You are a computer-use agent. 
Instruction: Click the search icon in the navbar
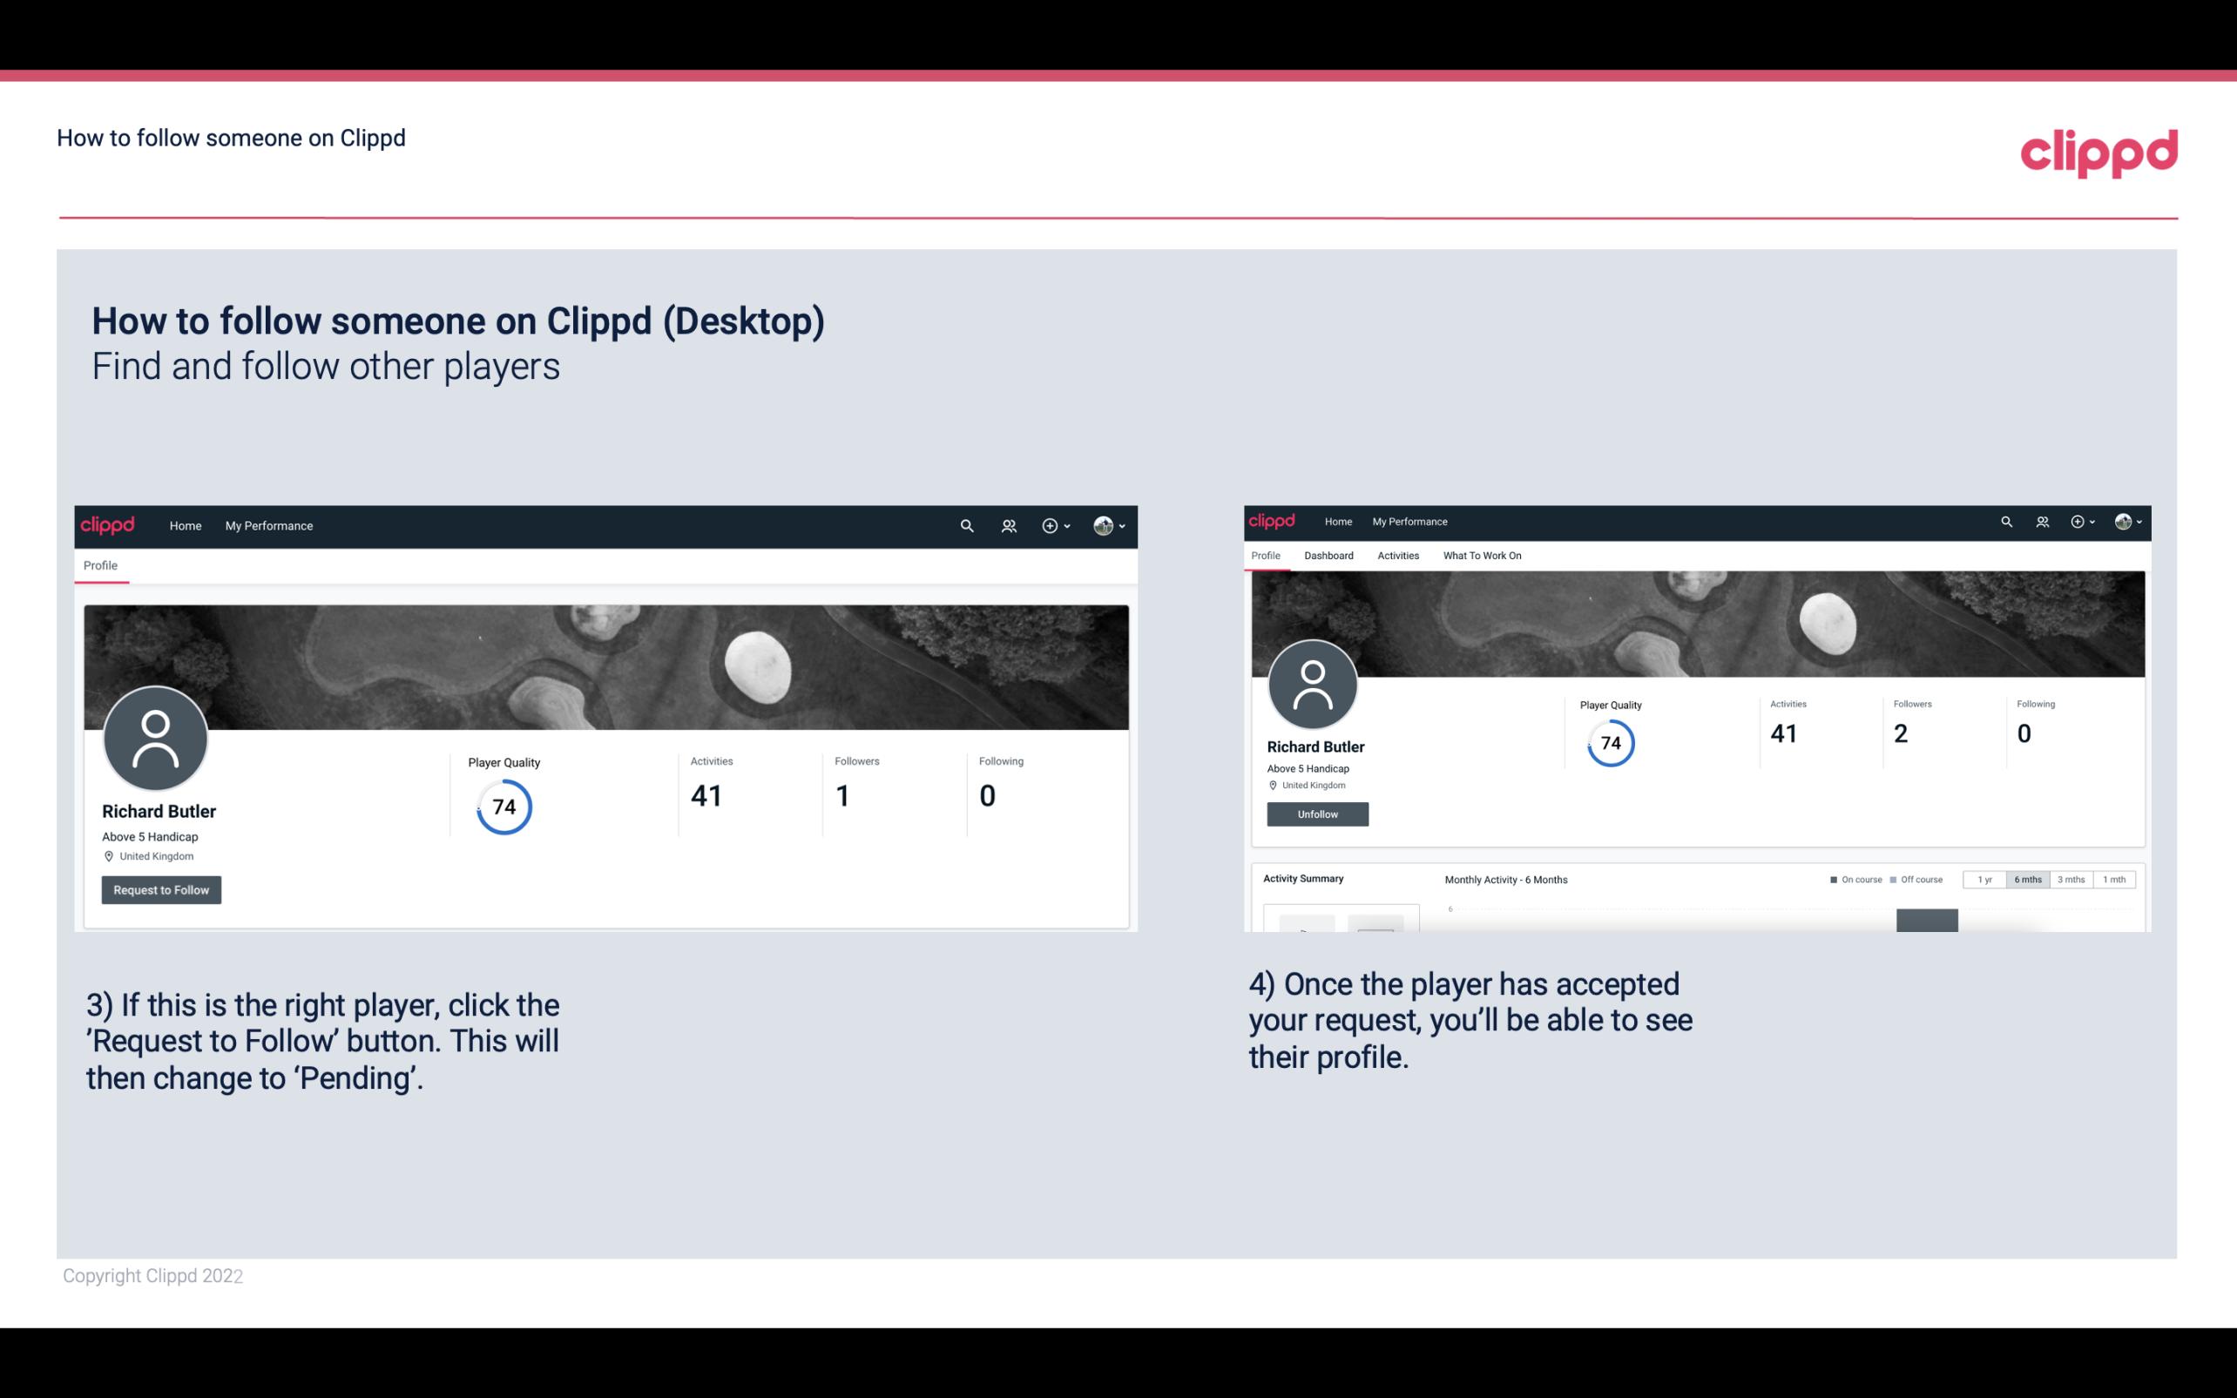964,525
